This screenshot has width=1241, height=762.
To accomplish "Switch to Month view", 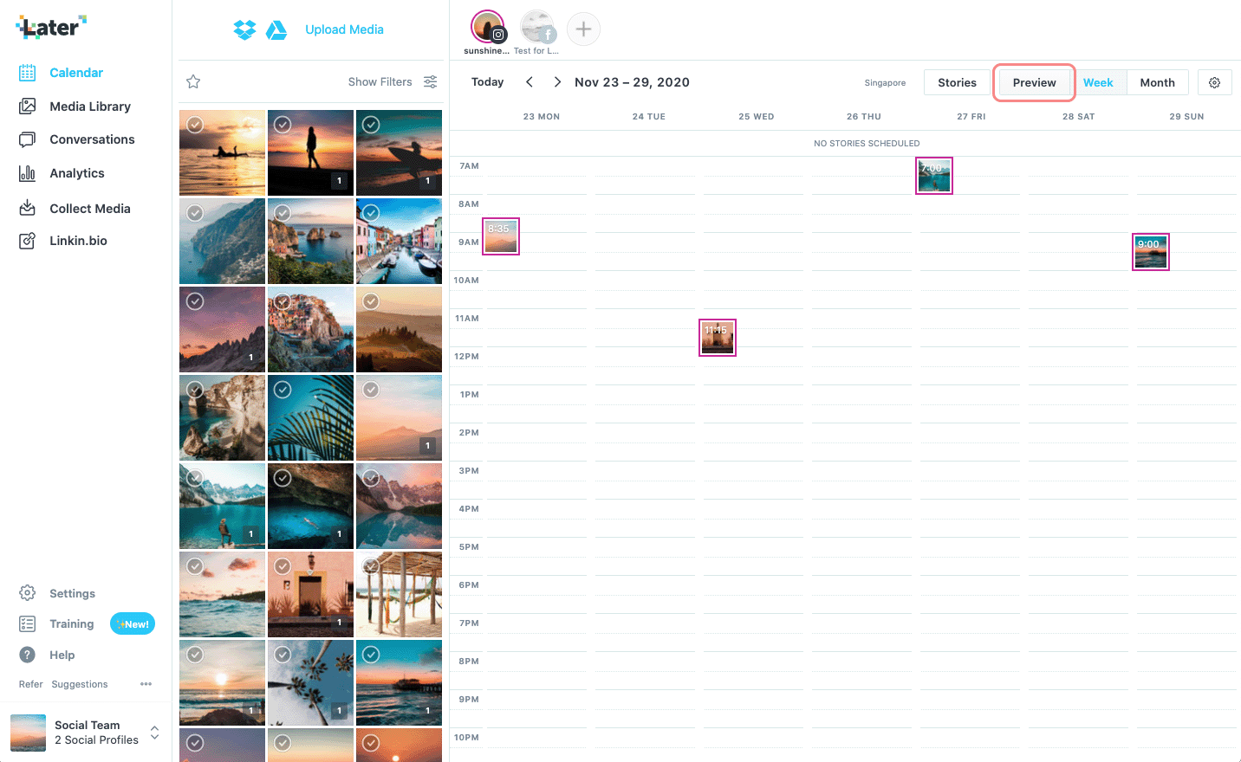I will (1158, 82).
